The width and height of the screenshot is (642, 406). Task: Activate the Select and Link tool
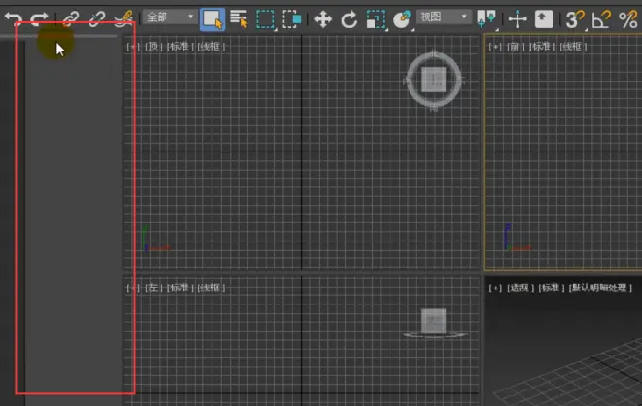point(70,18)
